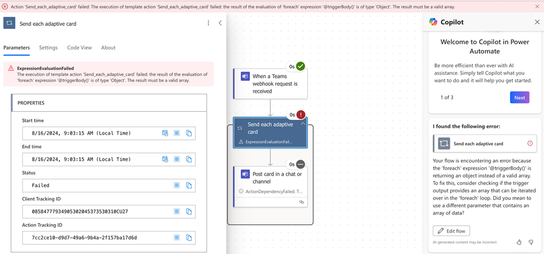Click Teams icon on Post card node
544x254 pixels.
tap(246, 174)
